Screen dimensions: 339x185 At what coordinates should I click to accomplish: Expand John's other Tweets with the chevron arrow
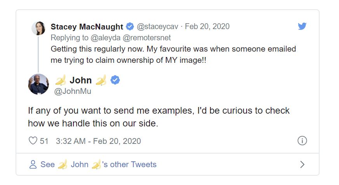302,164
